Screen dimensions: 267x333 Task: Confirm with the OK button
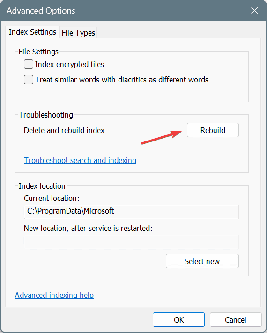pyautogui.click(x=178, y=319)
